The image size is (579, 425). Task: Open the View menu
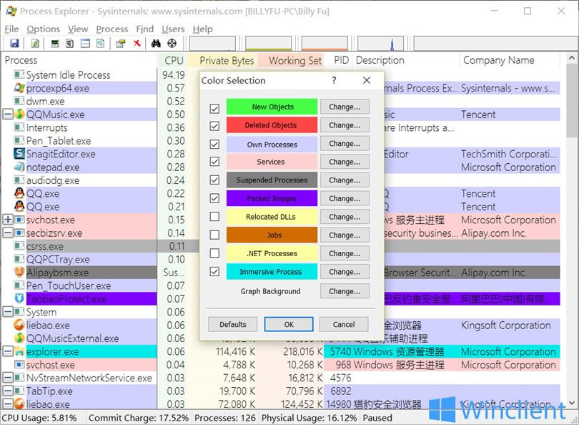point(78,29)
